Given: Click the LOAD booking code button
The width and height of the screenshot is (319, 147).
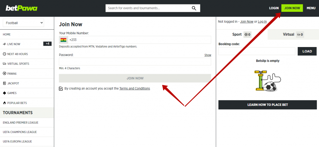Looking at the screenshot, I should tap(307, 51).
